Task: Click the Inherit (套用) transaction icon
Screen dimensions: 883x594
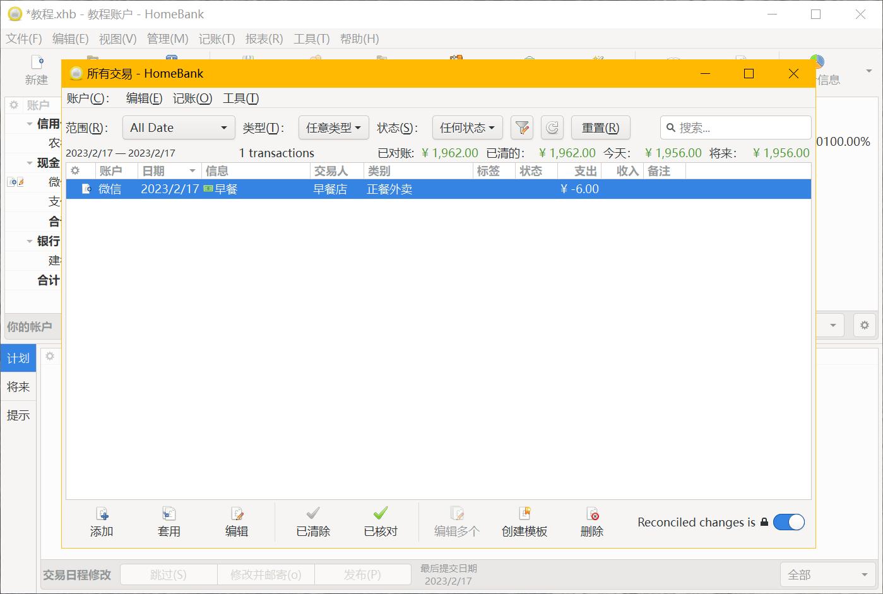Action: click(169, 514)
